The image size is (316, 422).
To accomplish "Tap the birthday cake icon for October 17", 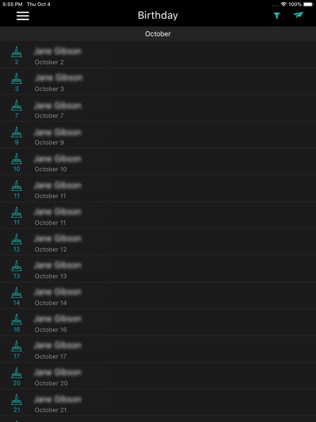I will 16,346.
